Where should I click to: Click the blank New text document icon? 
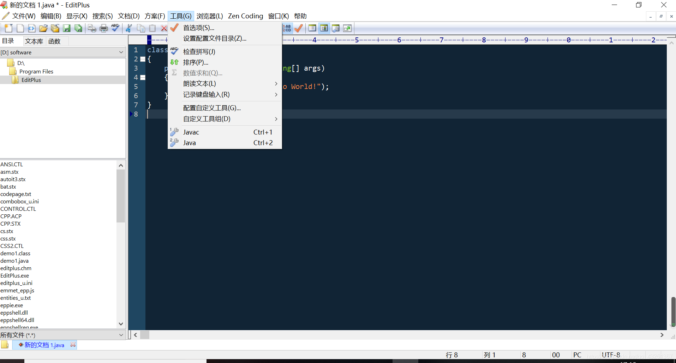(x=20, y=28)
